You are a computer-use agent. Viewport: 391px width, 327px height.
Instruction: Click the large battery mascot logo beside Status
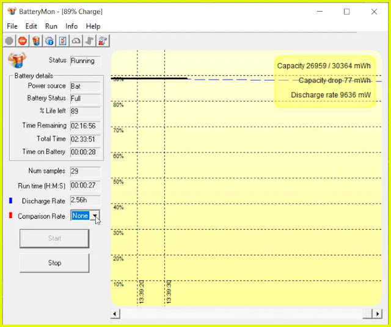tap(17, 60)
